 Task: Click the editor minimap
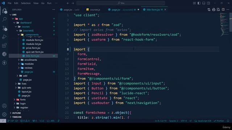click(x=224, y=24)
